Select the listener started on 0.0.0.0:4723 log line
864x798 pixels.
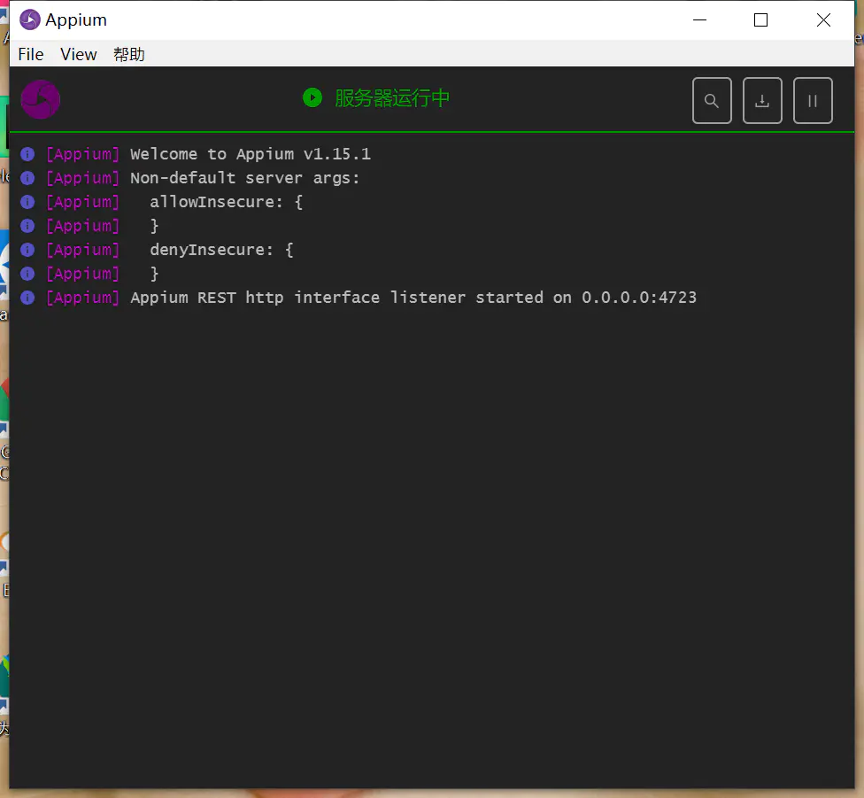[x=413, y=298]
